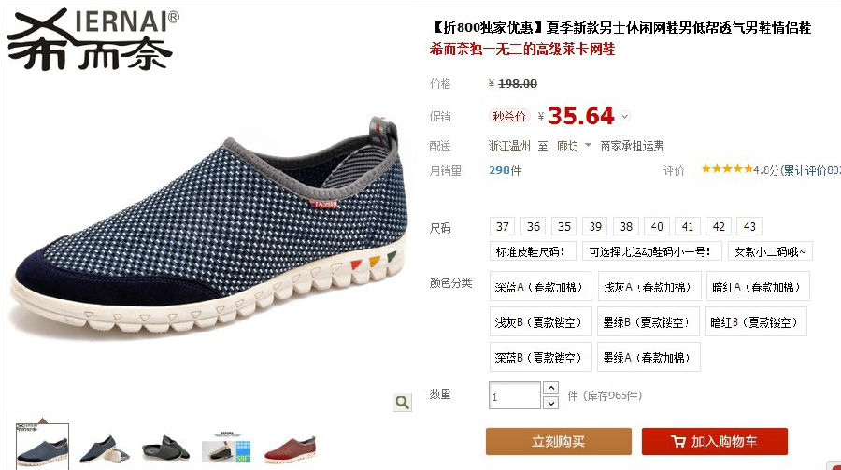Image resolution: width=841 pixels, height=470 pixels.
Task: Select color option 浅灰B（夏款镂空）
Action: (x=540, y=322)
